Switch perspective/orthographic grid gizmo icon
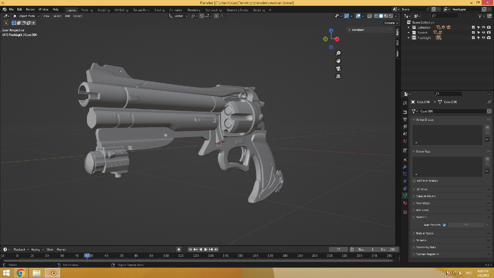The width and height of the screenshot is (494, 278). point(338,76)
